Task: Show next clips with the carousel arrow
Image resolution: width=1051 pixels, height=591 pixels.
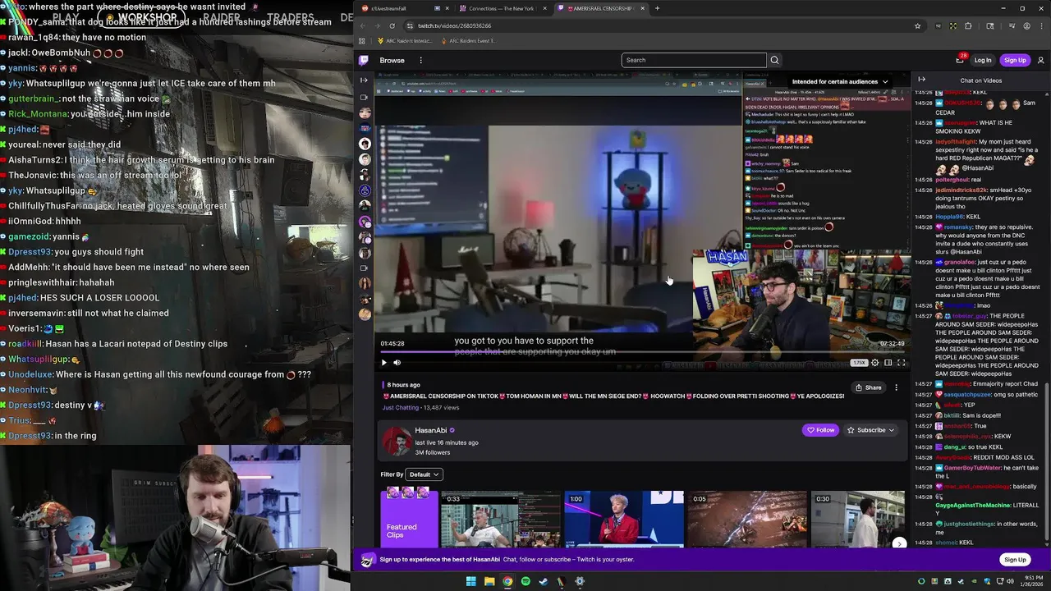Action: (x=899, y=543)
